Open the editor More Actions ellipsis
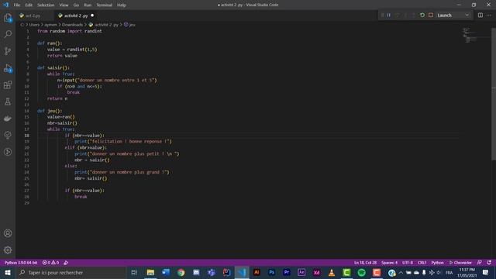The image size is (496, 279). [x=489, y=15]
